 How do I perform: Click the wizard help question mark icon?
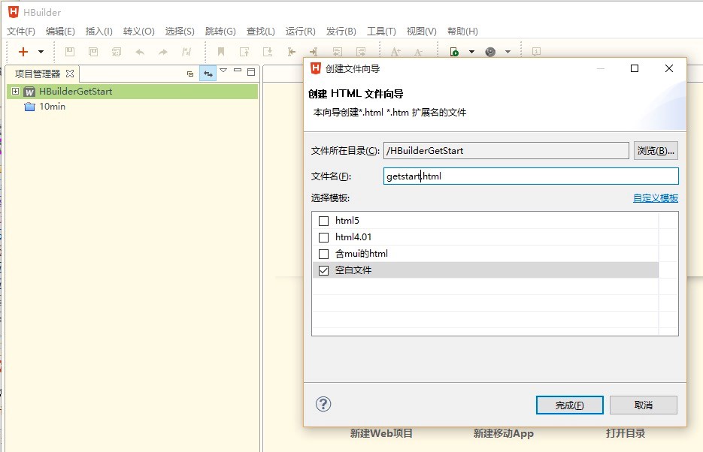[323, 404]
